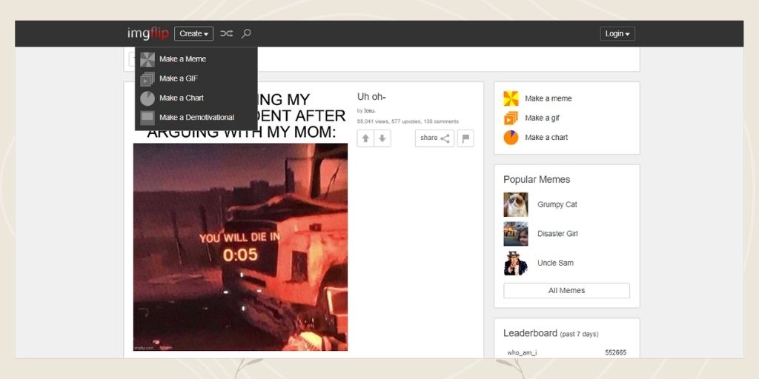Click the orange pinwheel meme icon in sidebar
The height and width of the screenshot is (379, 759).
(511, 98)
